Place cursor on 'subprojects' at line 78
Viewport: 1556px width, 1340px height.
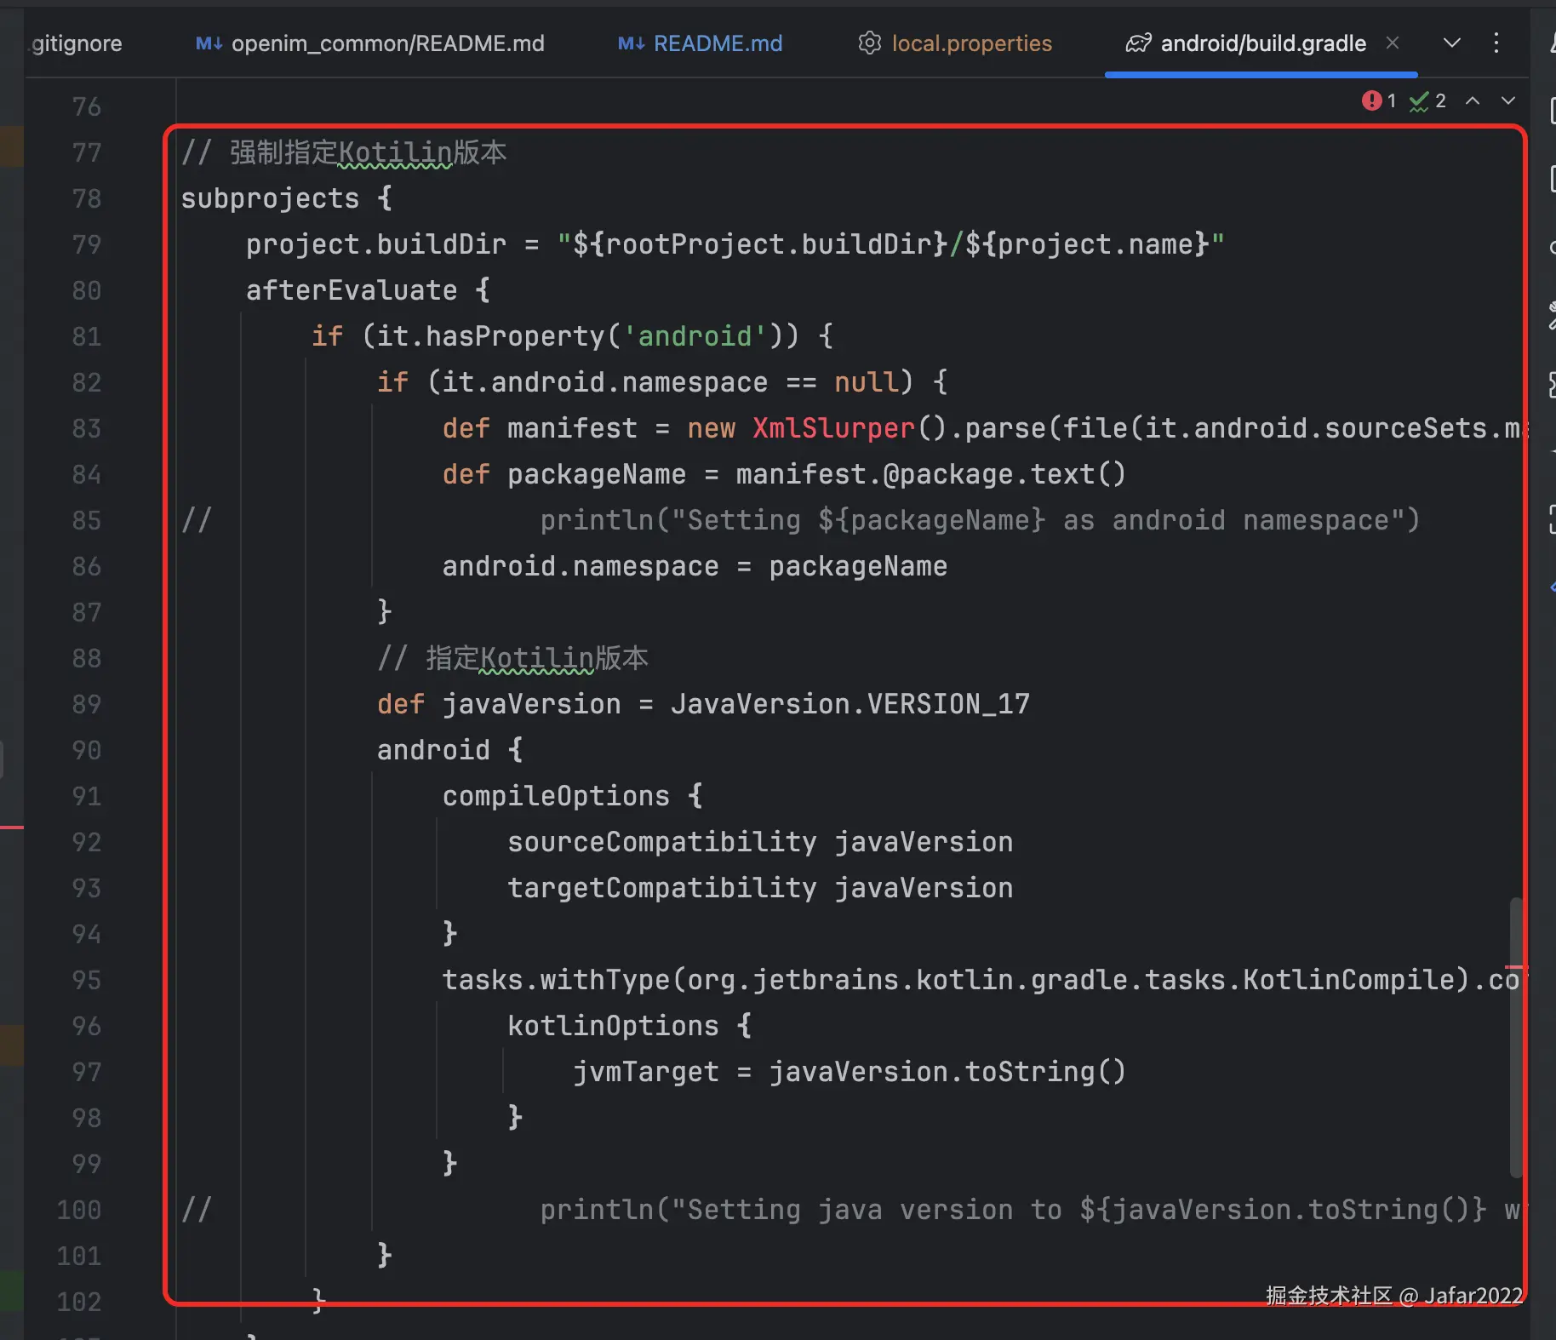(270, 198)
